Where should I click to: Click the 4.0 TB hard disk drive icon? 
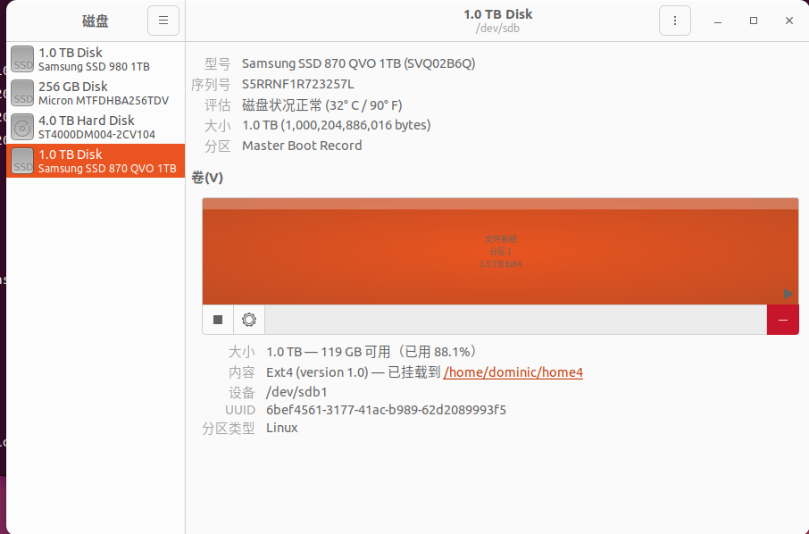pyautogui.click(x=22, y=127)
